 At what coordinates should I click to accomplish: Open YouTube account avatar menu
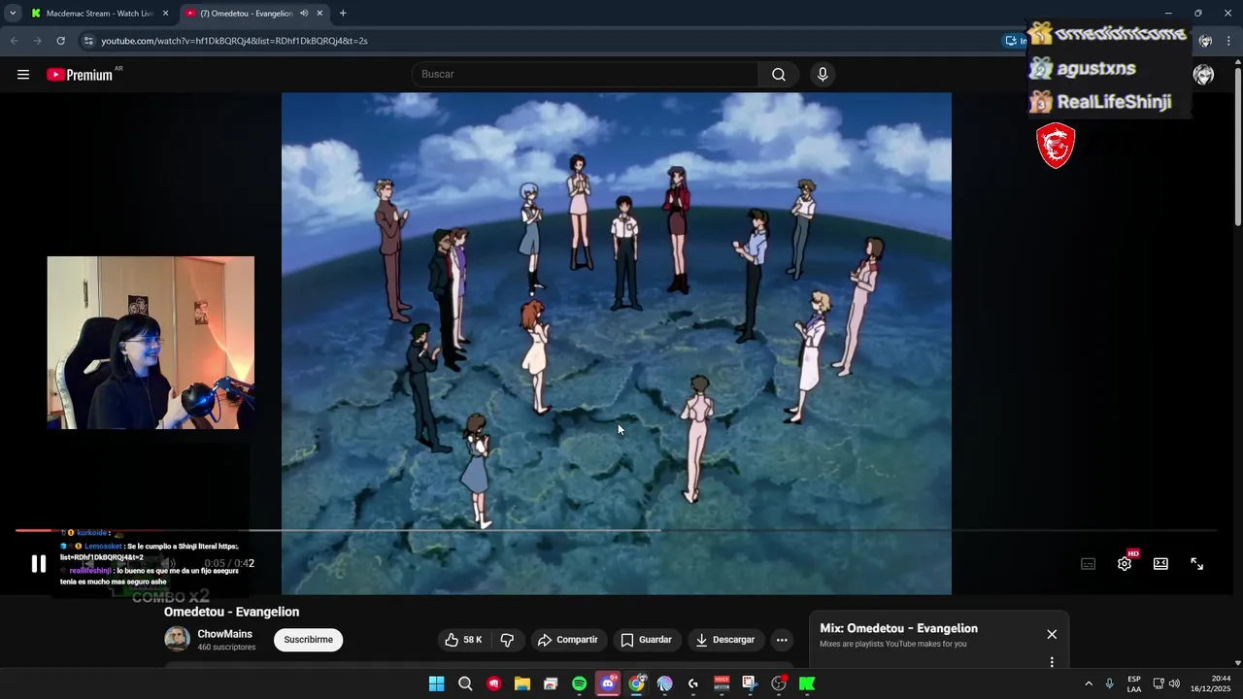pyautogui.click(x=1203, y=75)
